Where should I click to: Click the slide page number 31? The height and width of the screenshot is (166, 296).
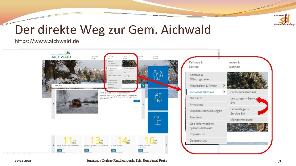pyautogui.click(x=280, y=161)
